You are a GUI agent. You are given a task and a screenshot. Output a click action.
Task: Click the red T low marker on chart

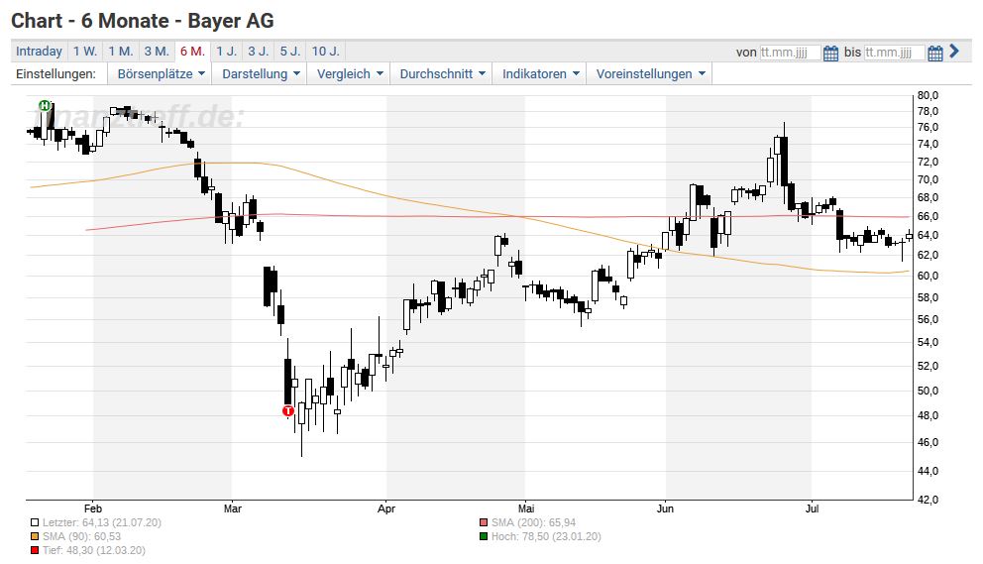tap(287, 411)
